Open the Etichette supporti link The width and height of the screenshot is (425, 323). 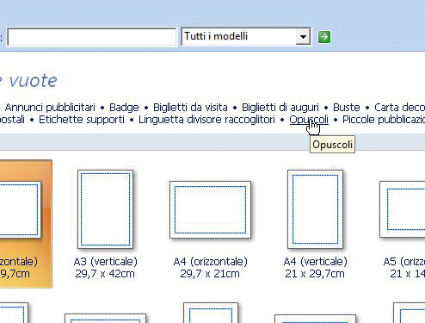click(x=82, y=120)
